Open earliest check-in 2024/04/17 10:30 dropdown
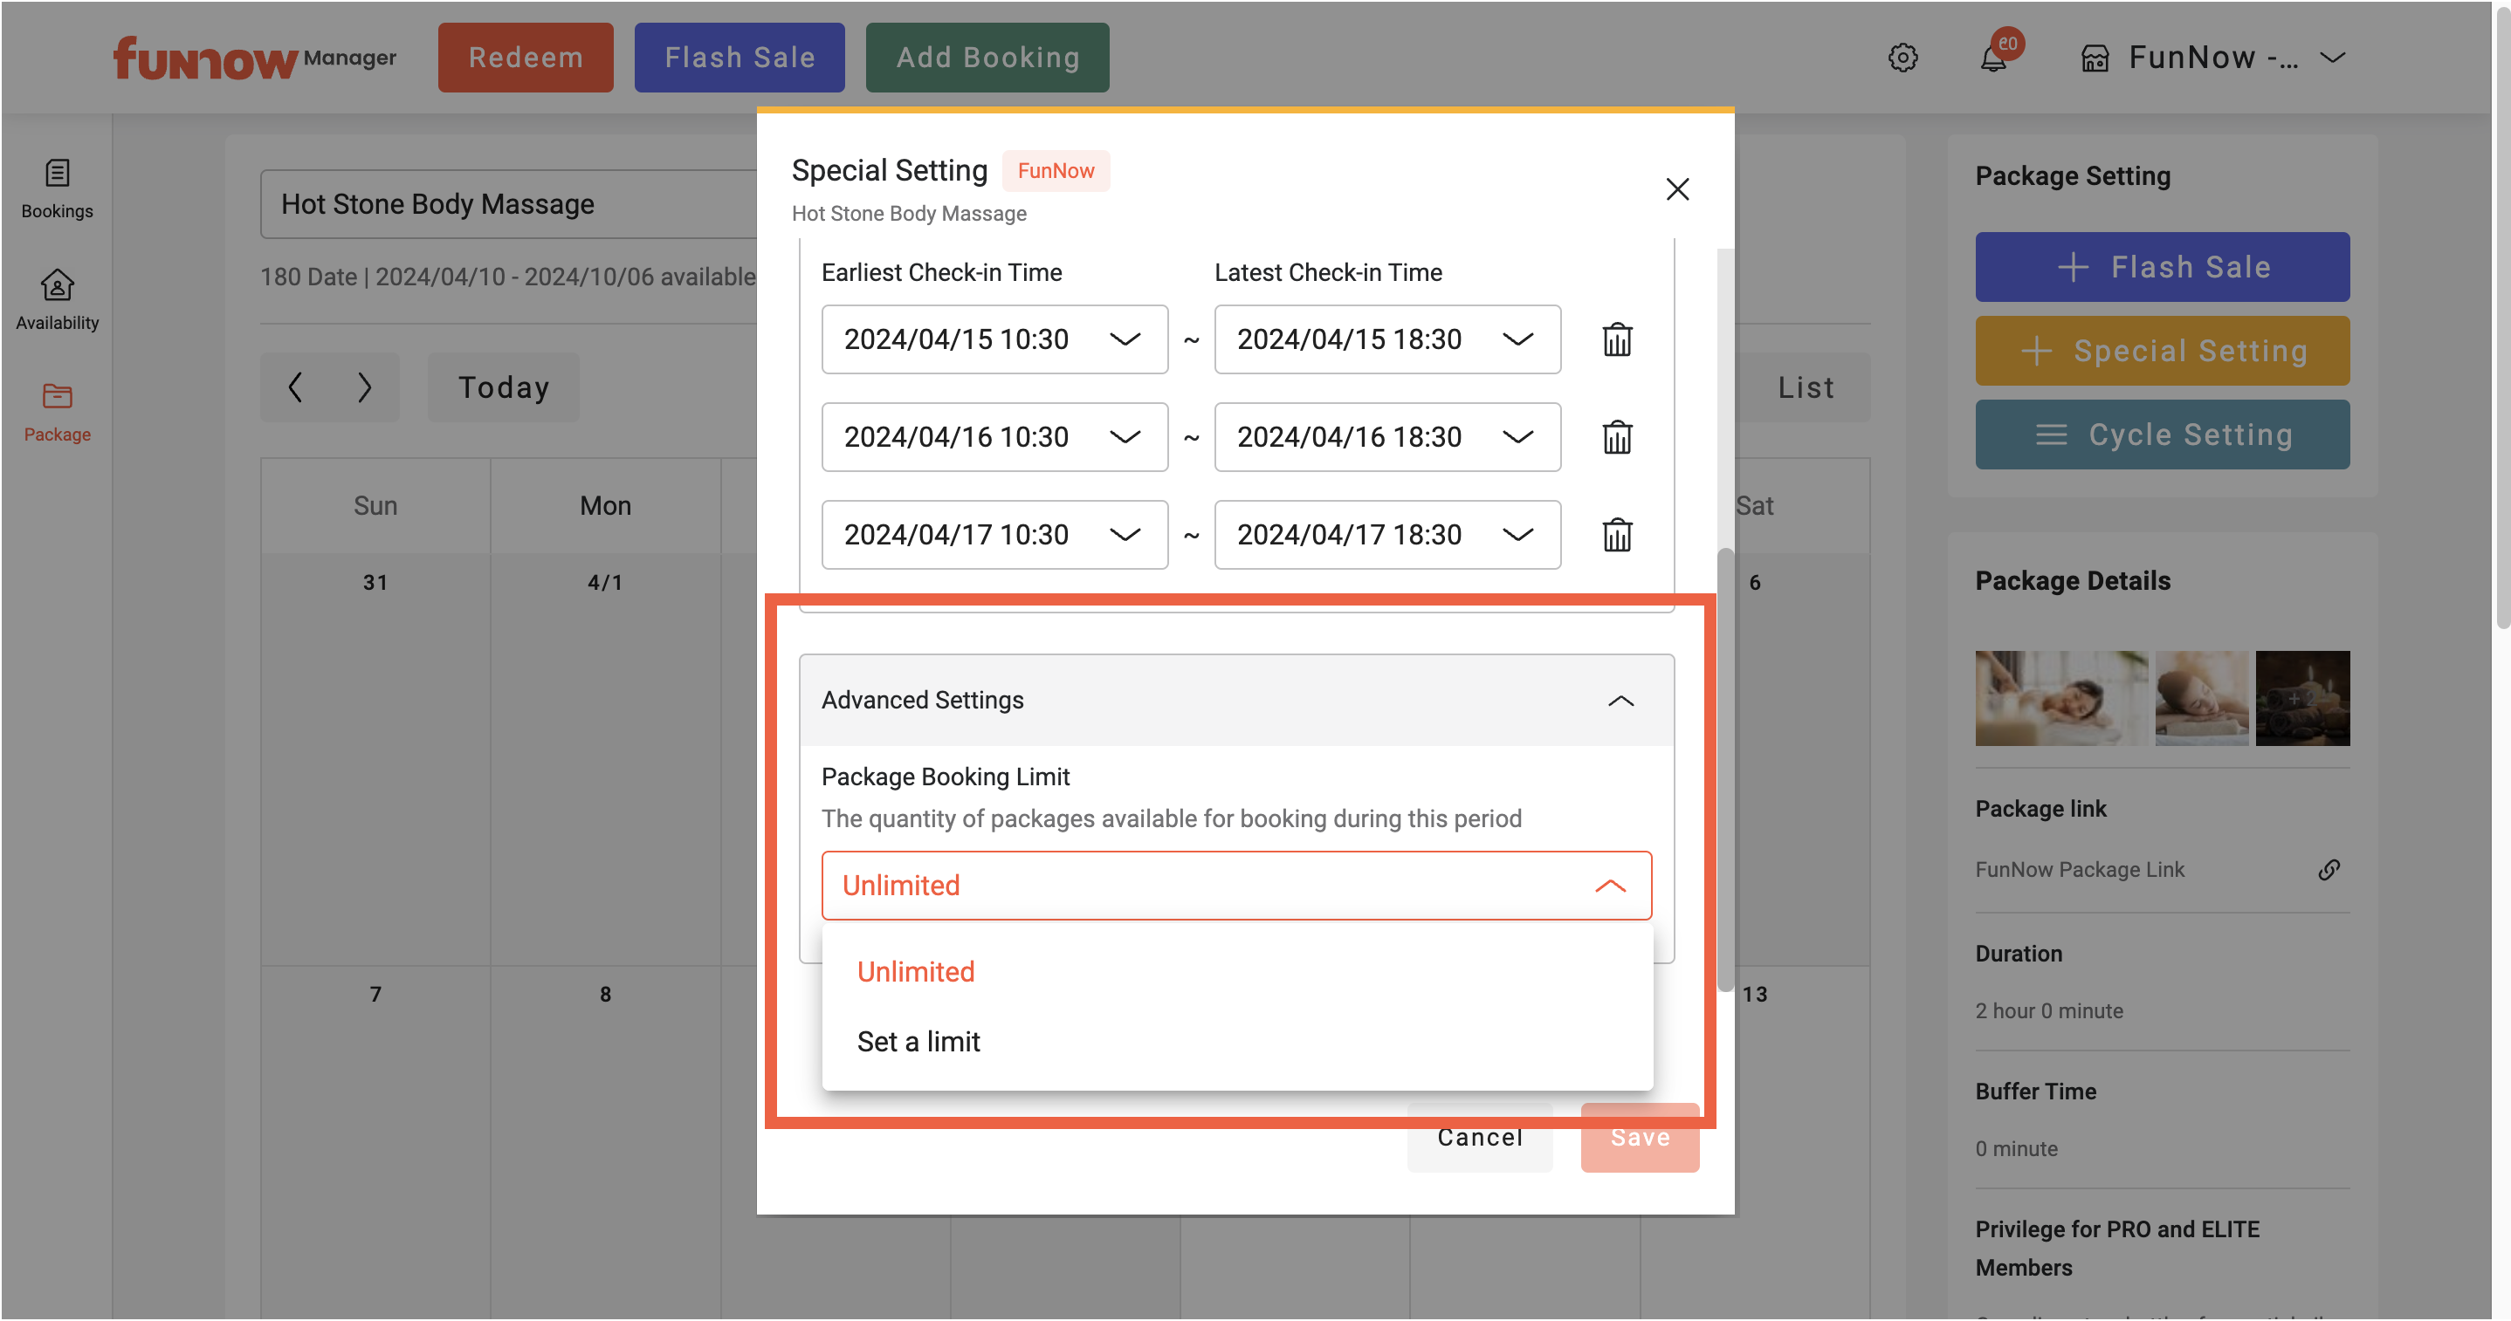2511x1321 pixels. (x=994, y=534)
